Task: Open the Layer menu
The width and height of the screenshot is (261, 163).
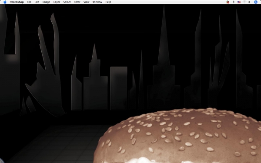Action: (57, 2)
